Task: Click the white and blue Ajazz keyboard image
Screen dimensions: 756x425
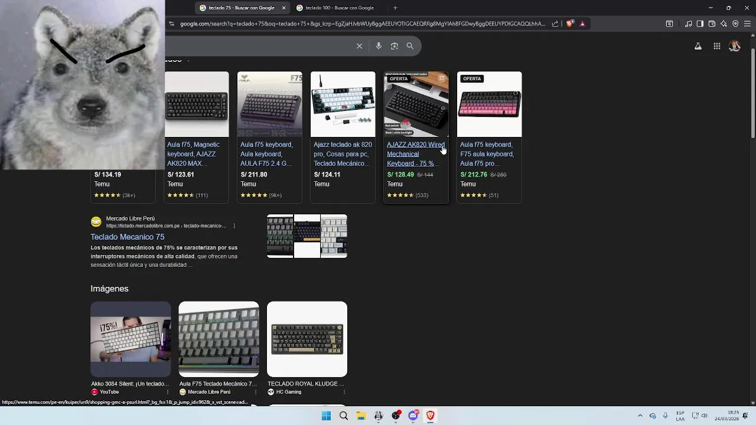Action: tap(343, 104)
